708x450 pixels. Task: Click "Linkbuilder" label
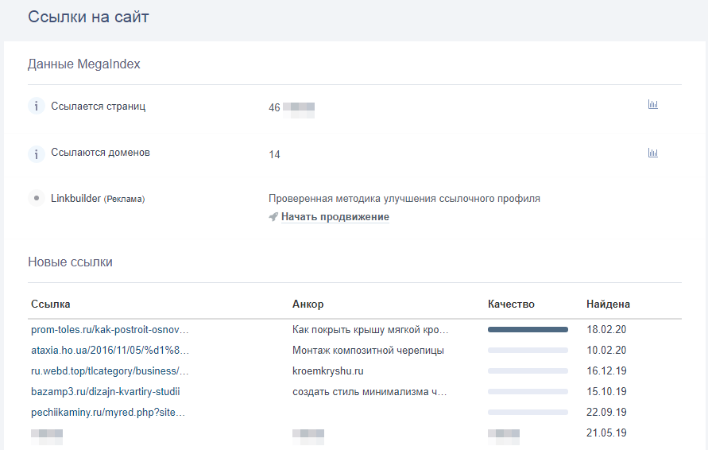point(76,198)
